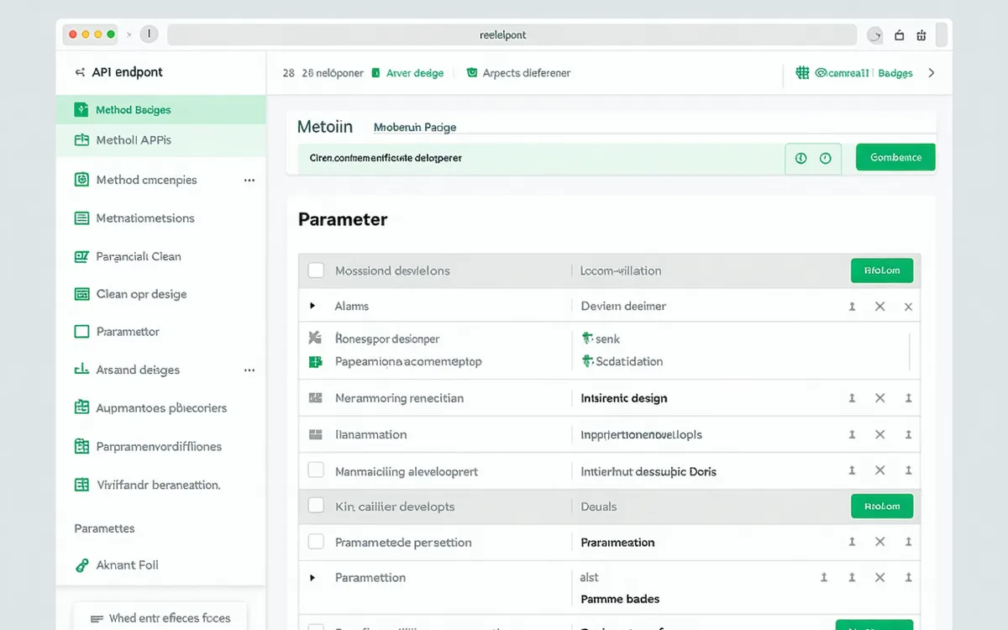Click the Parmme bades text

coord(620,599)
